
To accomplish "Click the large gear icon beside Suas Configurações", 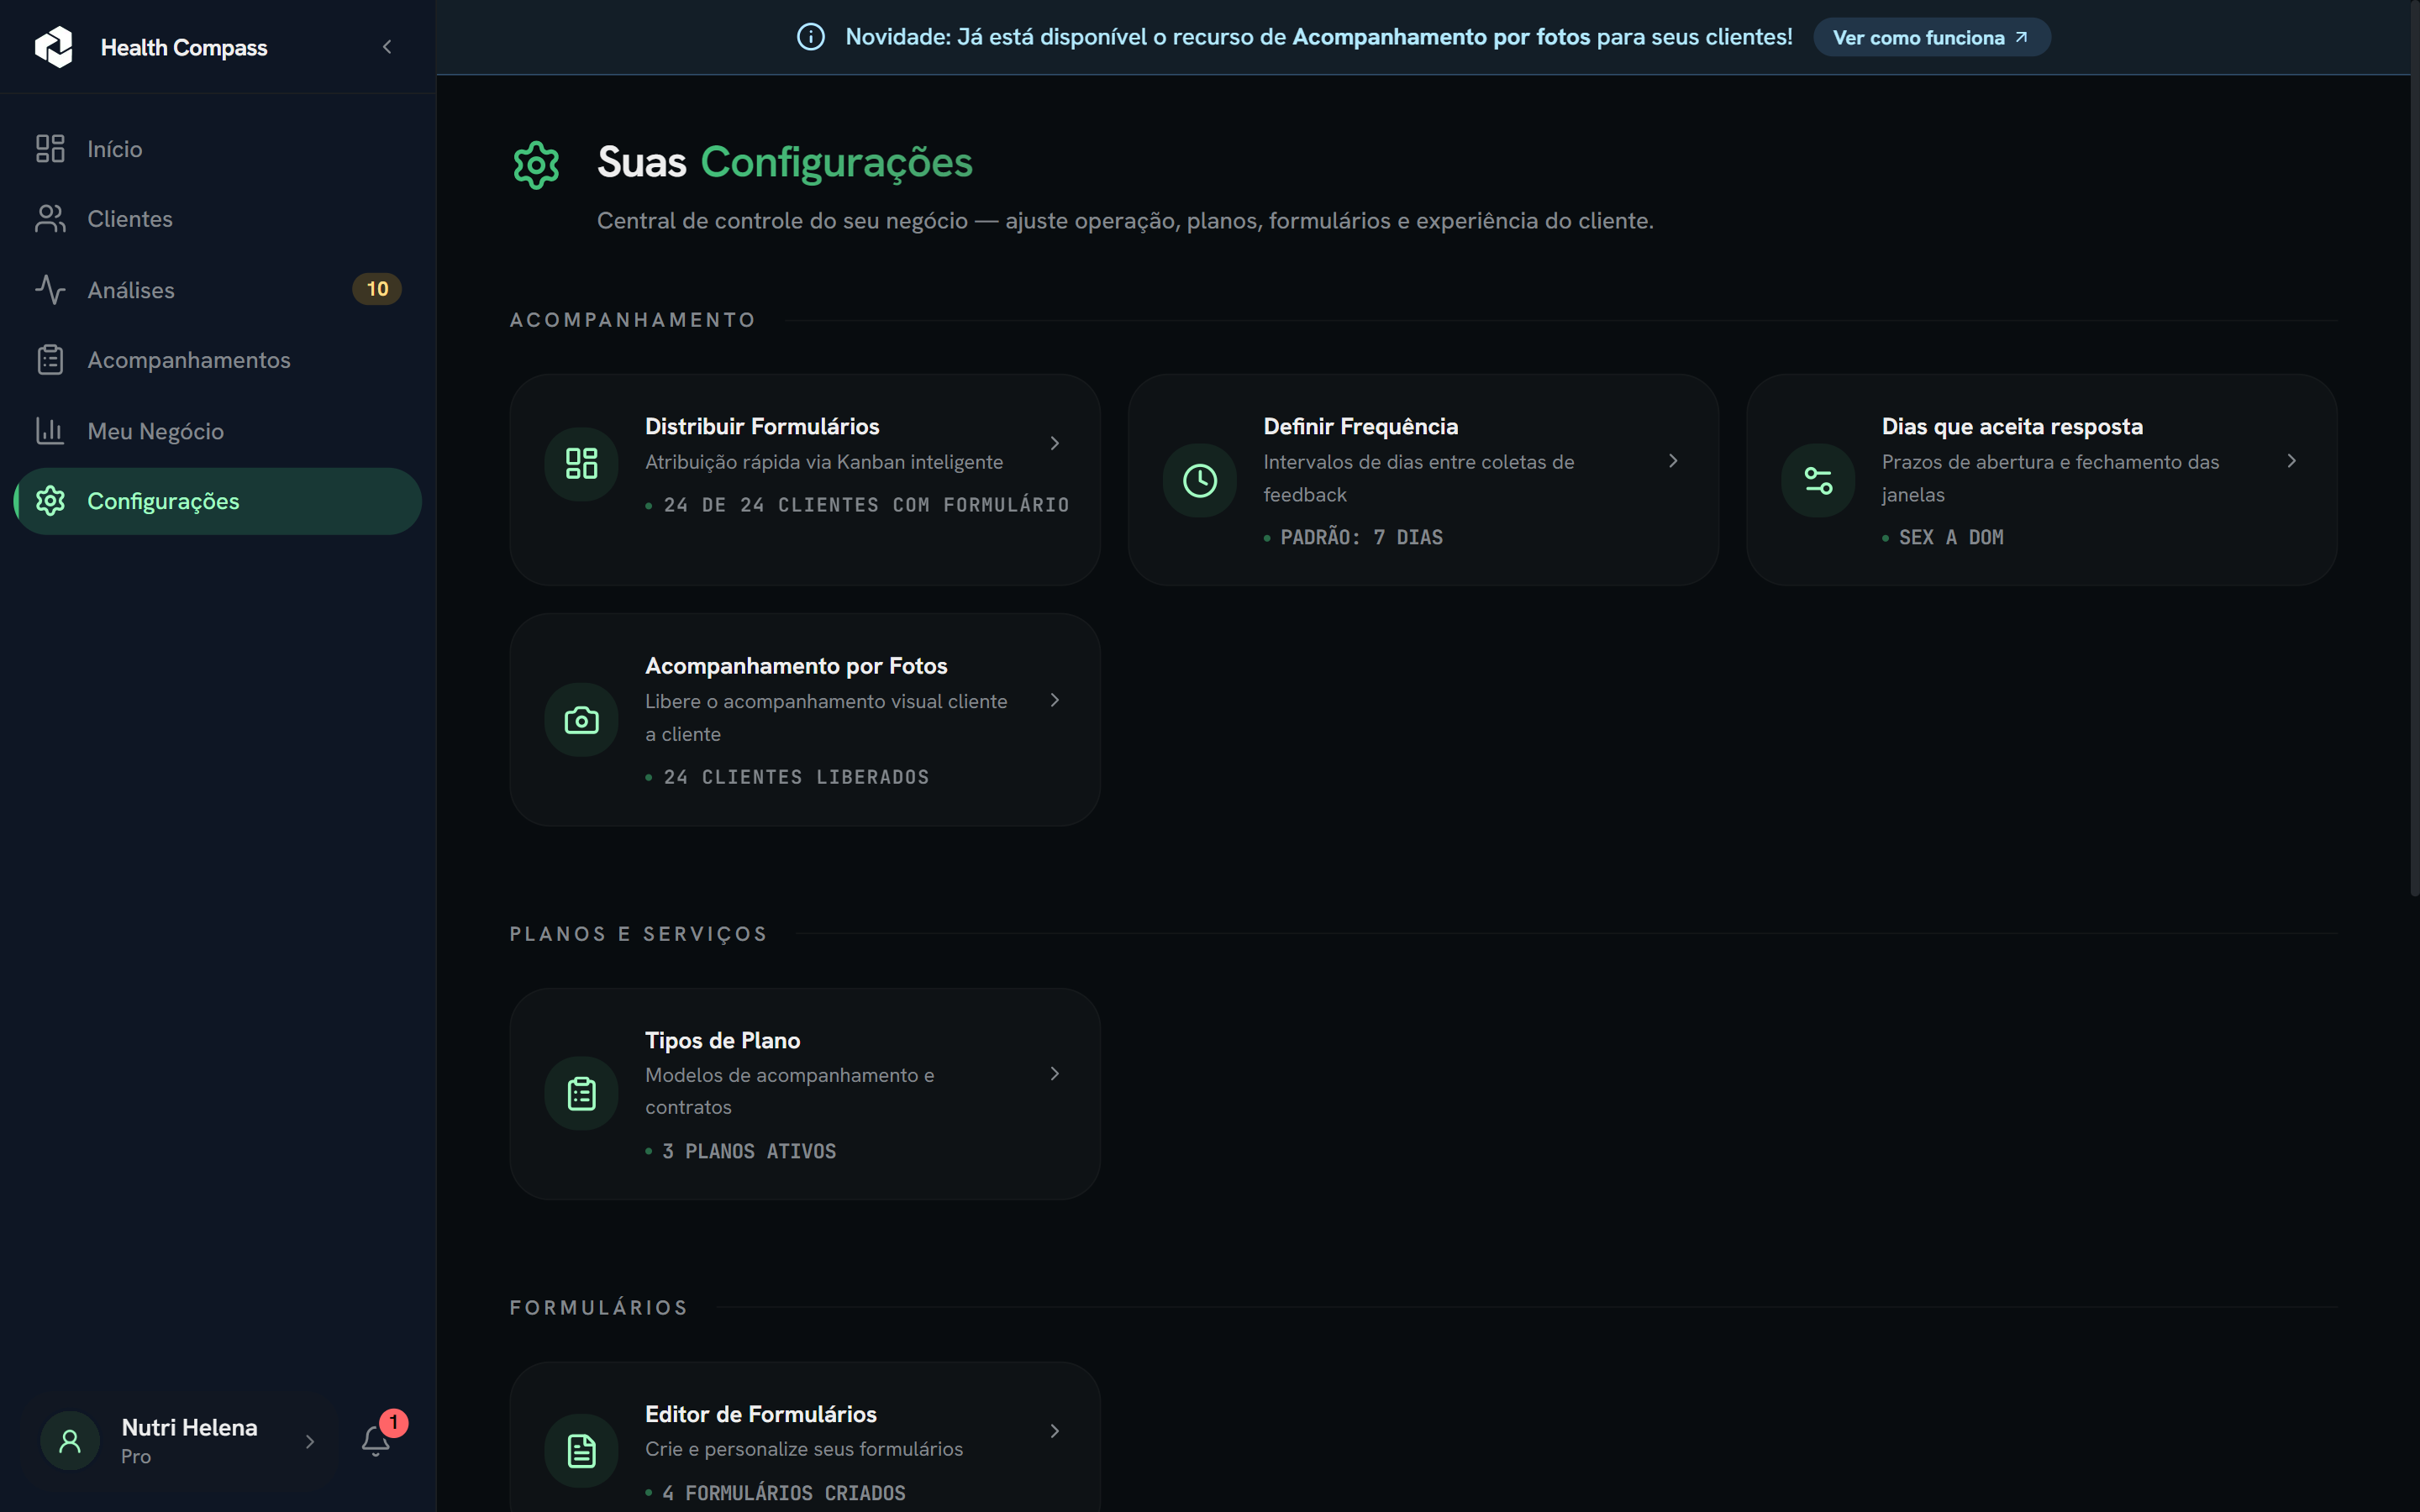I will click(536, 164).
